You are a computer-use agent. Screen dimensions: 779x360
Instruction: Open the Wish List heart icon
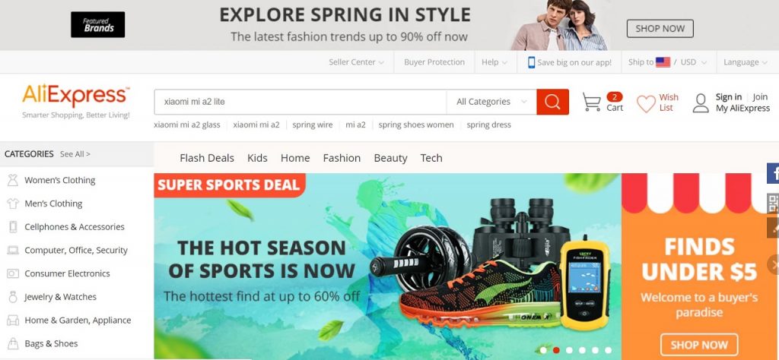pyautogui.click(x=646, y=103)
